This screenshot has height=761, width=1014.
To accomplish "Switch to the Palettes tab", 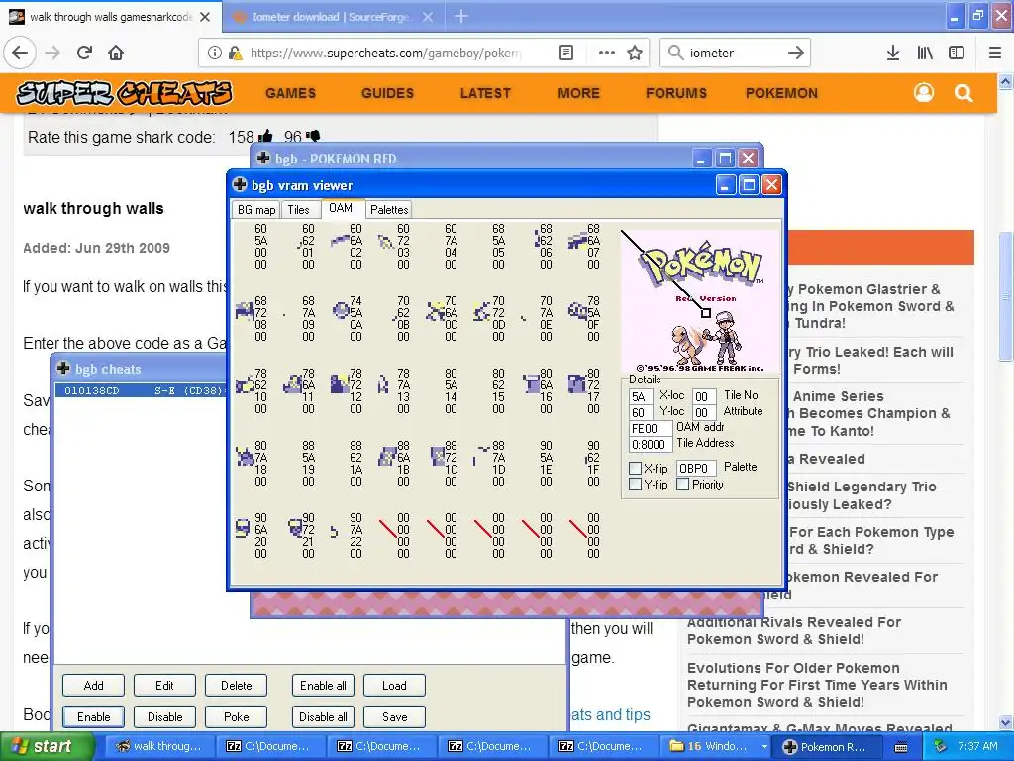I will [x=389, y=210].
